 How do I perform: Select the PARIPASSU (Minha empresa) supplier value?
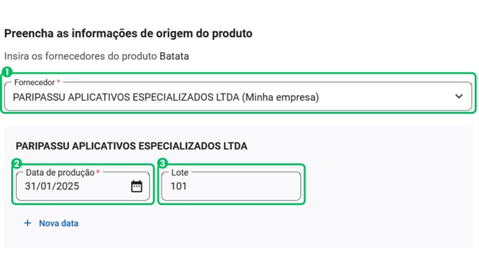pyautogui.click(x=166, y=97)
